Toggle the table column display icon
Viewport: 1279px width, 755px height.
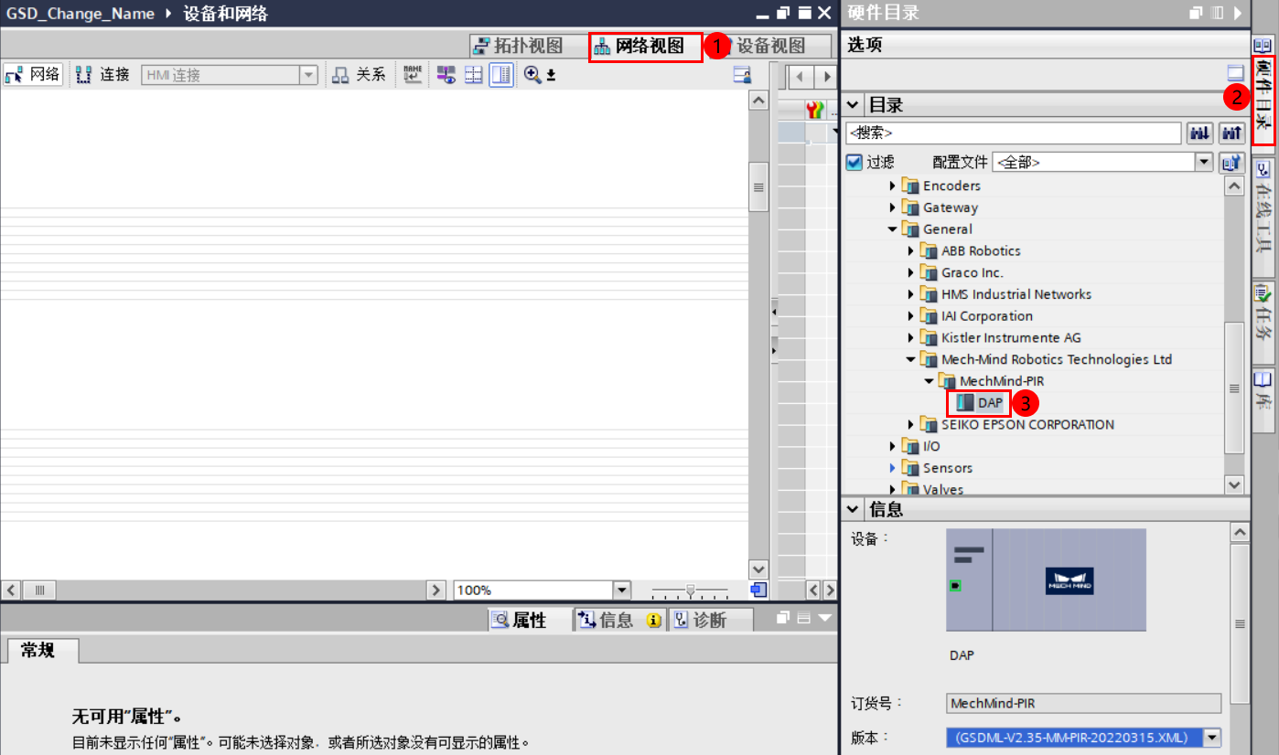point(500,74)
